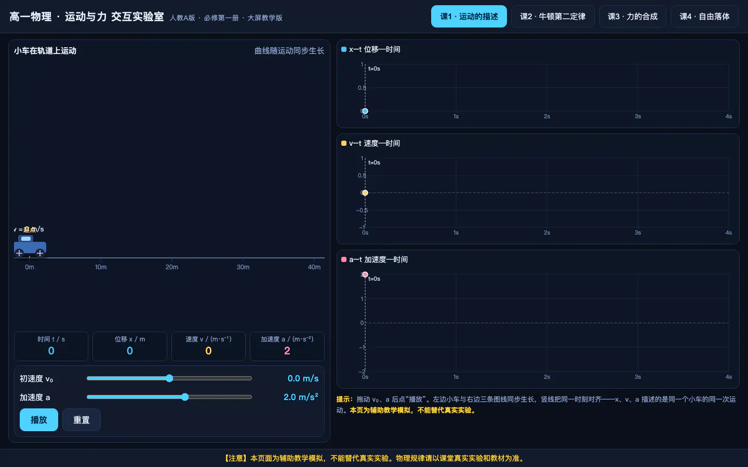Click the pink a–t legend square

(x=343, y=259)
